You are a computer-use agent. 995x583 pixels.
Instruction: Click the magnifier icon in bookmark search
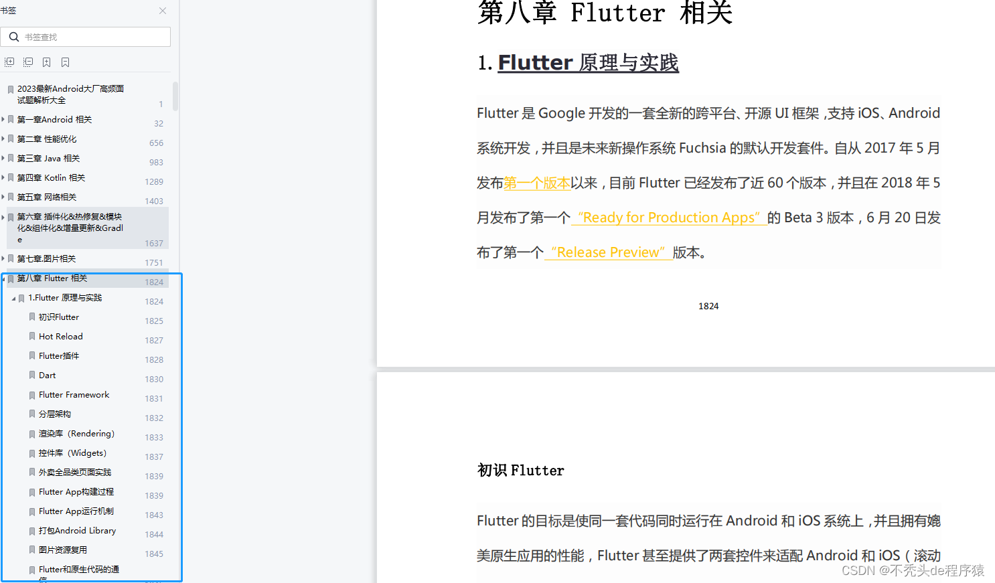click(x=13, y=37)
